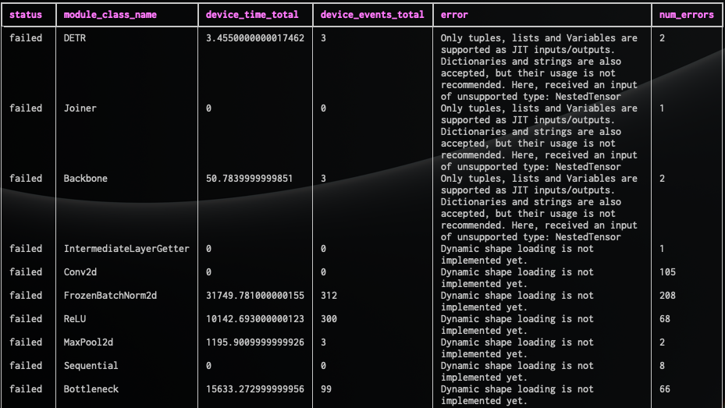Click the error column header
The height and width of the screenshot is (408, 725).
click(455, 15)
